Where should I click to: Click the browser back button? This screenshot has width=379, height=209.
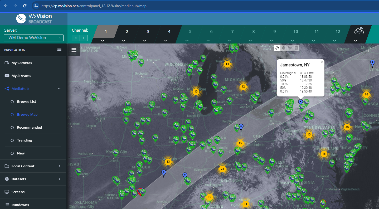6,6
